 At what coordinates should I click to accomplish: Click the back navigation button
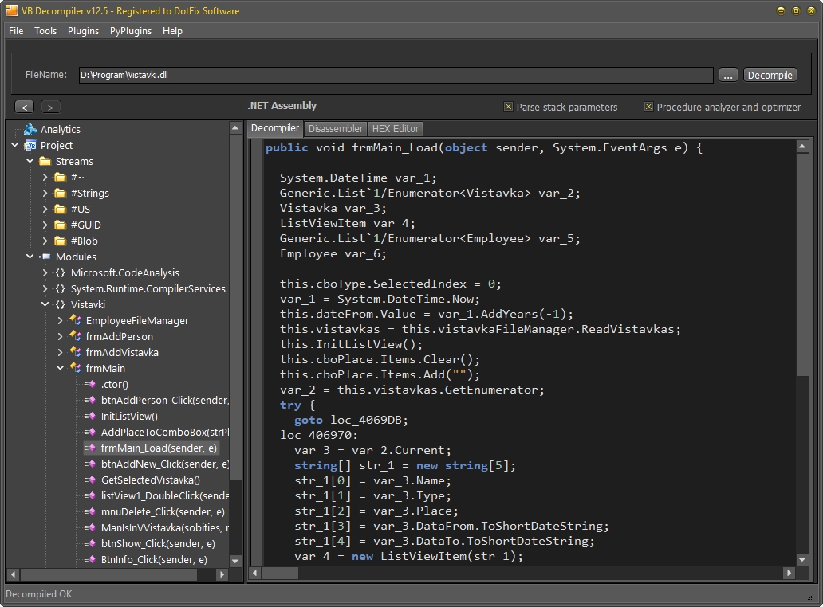(24, 107)
